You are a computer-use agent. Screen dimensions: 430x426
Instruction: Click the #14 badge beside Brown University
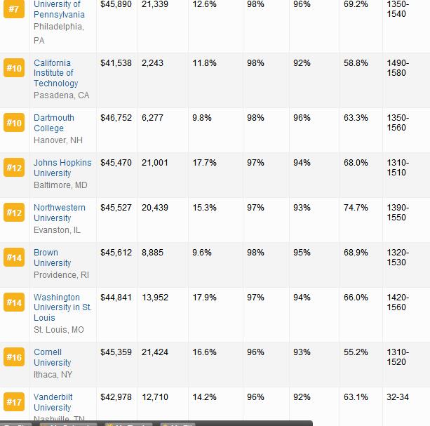pyautogui.click(x=14, y=258)
